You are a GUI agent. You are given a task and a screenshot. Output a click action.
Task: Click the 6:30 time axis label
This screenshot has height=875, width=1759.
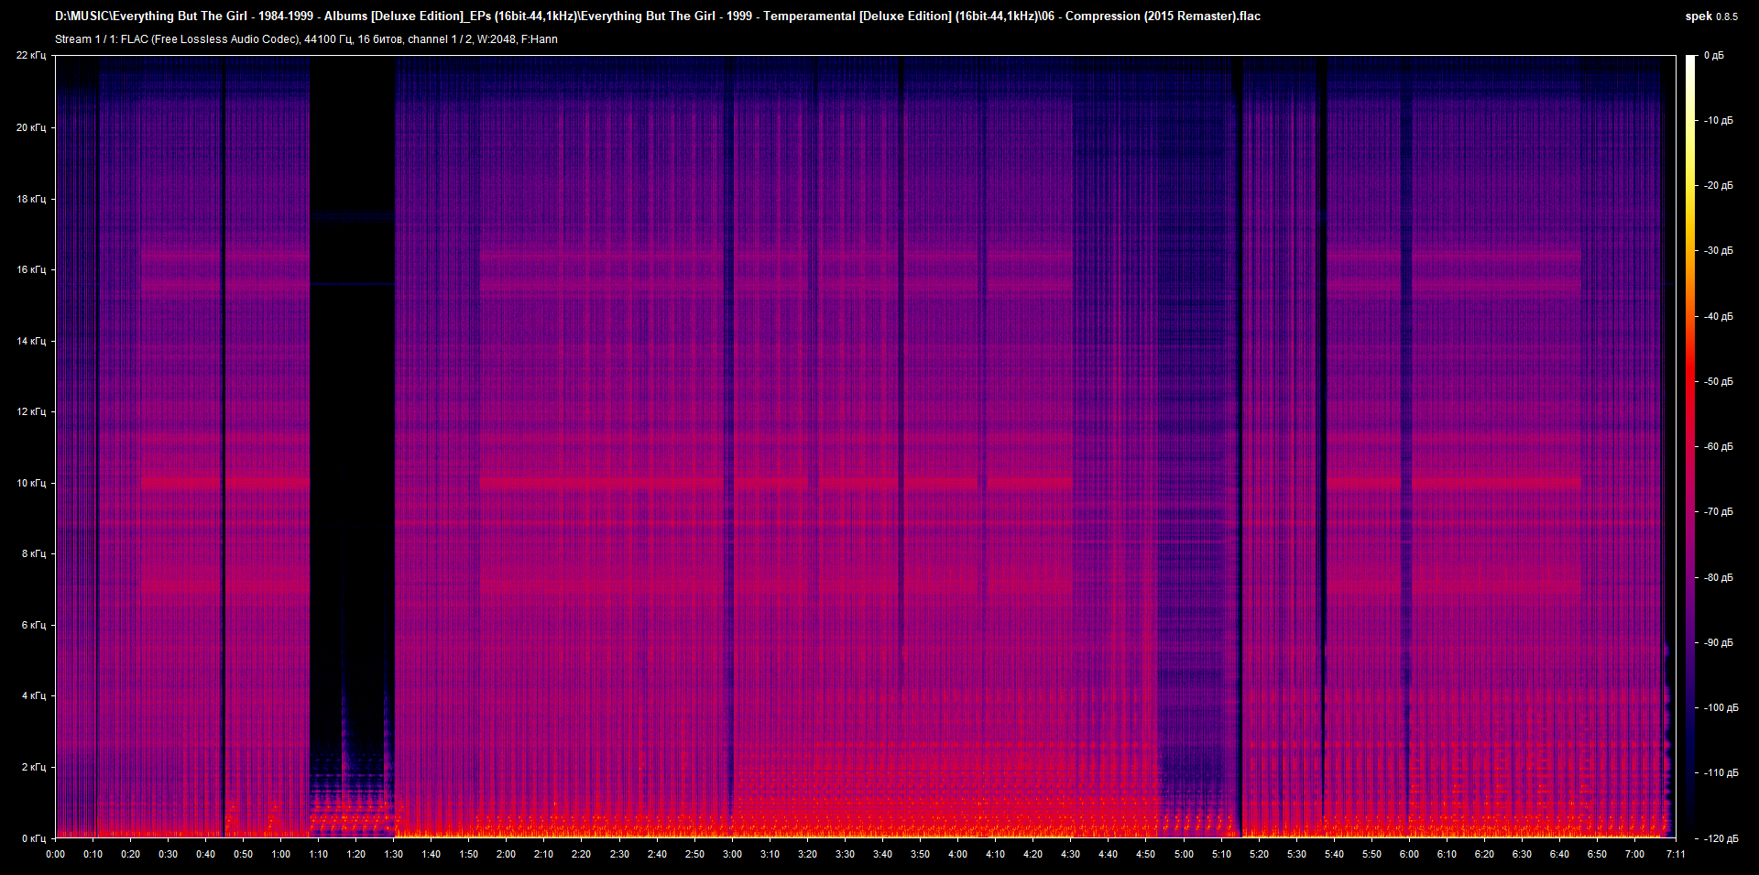pyautogui.click(x=1523, y=854)
